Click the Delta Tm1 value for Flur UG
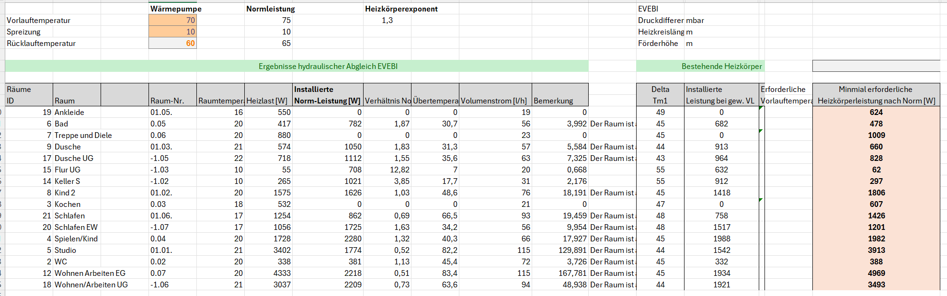This screenshot has height=296, width=947. coord(660,170)
